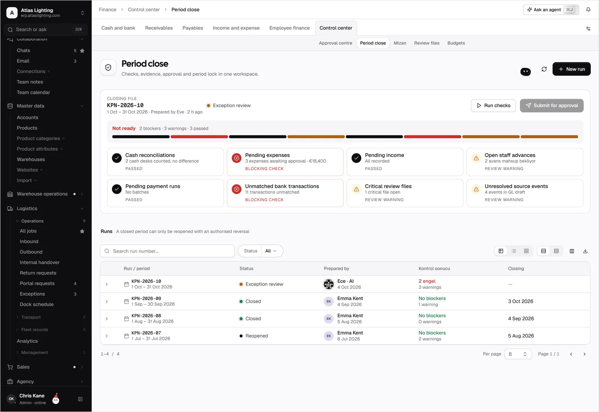599x412 pixels.
Task: Open the Payables tab
Action: [x=193, y=28]
